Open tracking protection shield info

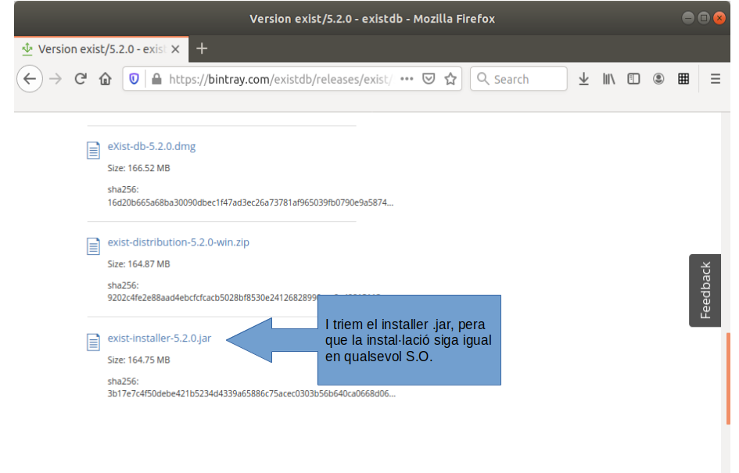click(x=135, y=79)
